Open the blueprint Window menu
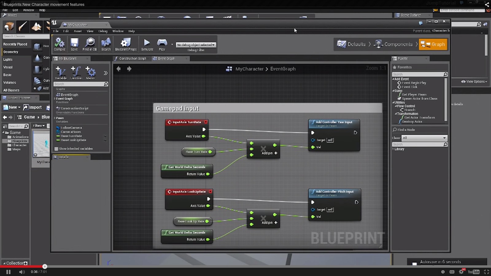This screenshot has width=491, height=276. point(118,31)
